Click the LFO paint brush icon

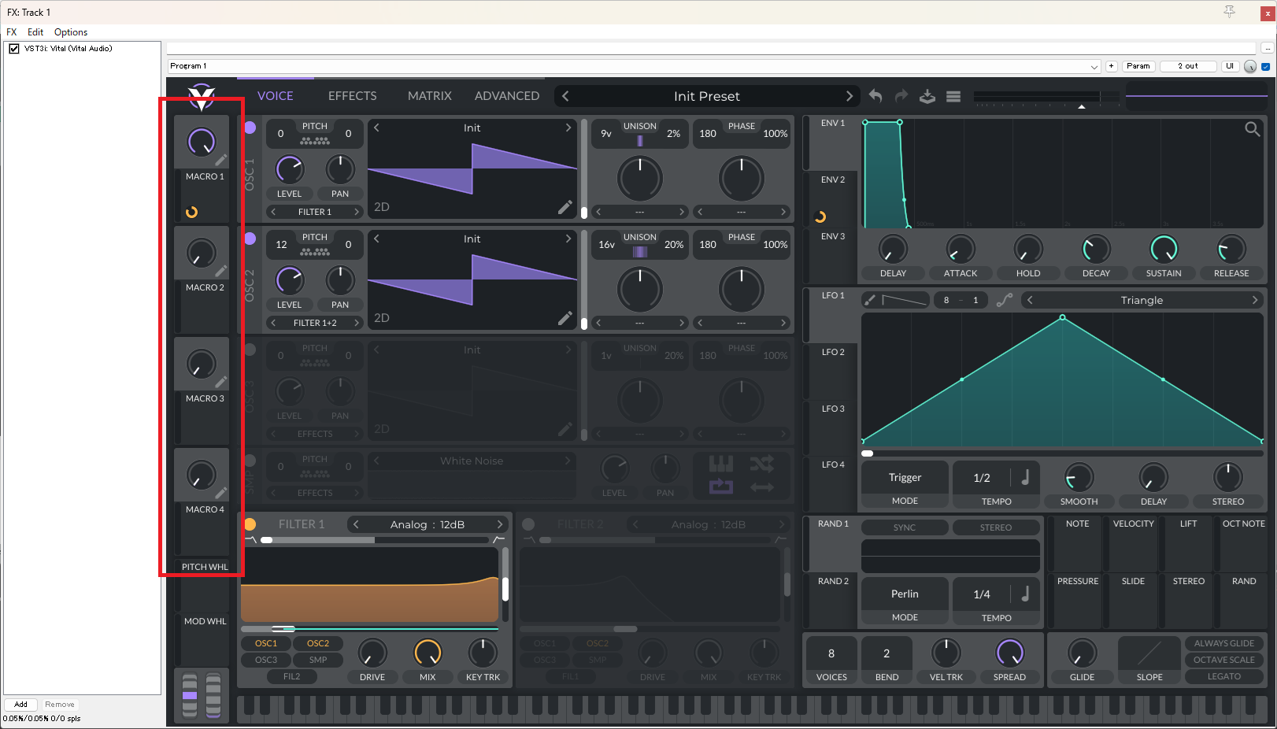[x=869, y=300]
